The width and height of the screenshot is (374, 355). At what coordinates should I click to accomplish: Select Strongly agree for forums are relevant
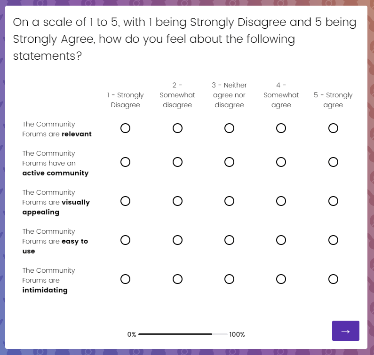point(333,128)
